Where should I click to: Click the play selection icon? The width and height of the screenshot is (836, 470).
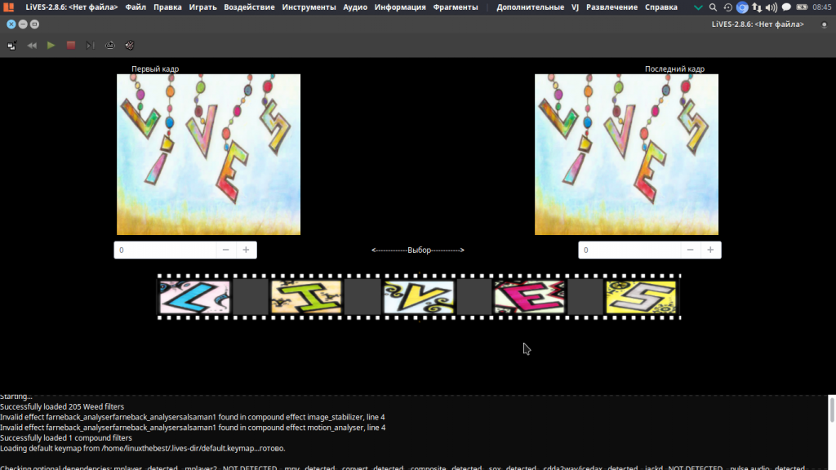90,46
